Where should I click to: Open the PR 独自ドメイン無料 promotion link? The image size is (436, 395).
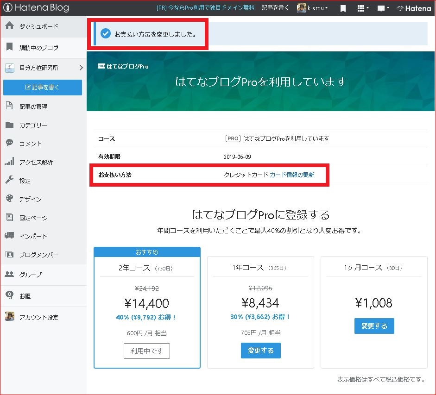point(205,8)
